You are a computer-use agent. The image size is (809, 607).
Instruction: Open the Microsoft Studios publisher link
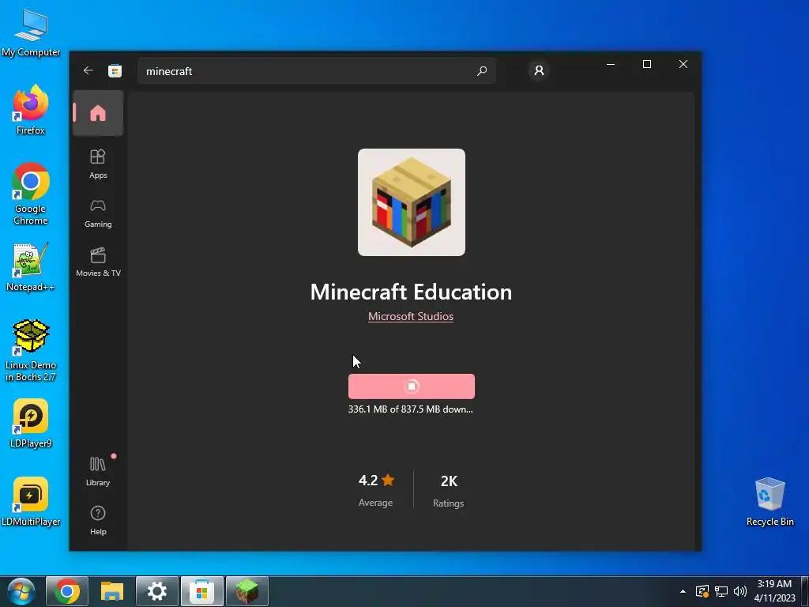(411, 316)
